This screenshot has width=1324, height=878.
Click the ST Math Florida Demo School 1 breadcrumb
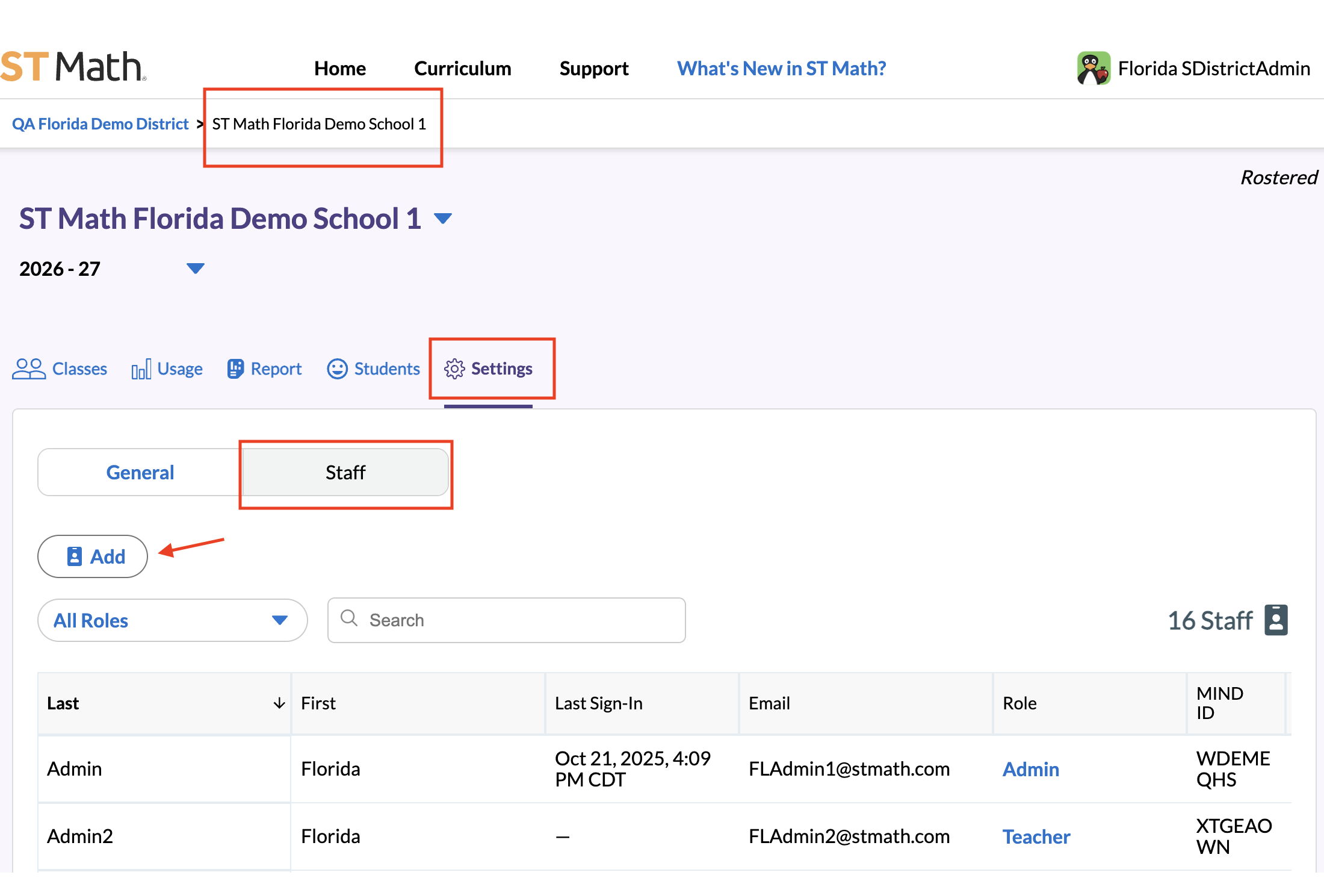[x=319, y=124]
